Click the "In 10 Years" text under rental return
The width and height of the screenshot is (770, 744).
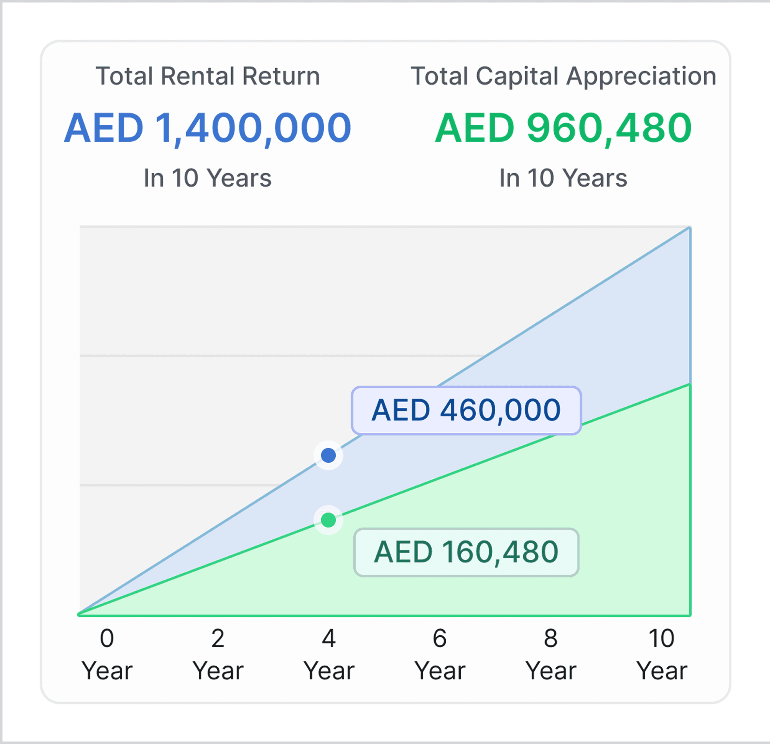(x=208, y=178)
